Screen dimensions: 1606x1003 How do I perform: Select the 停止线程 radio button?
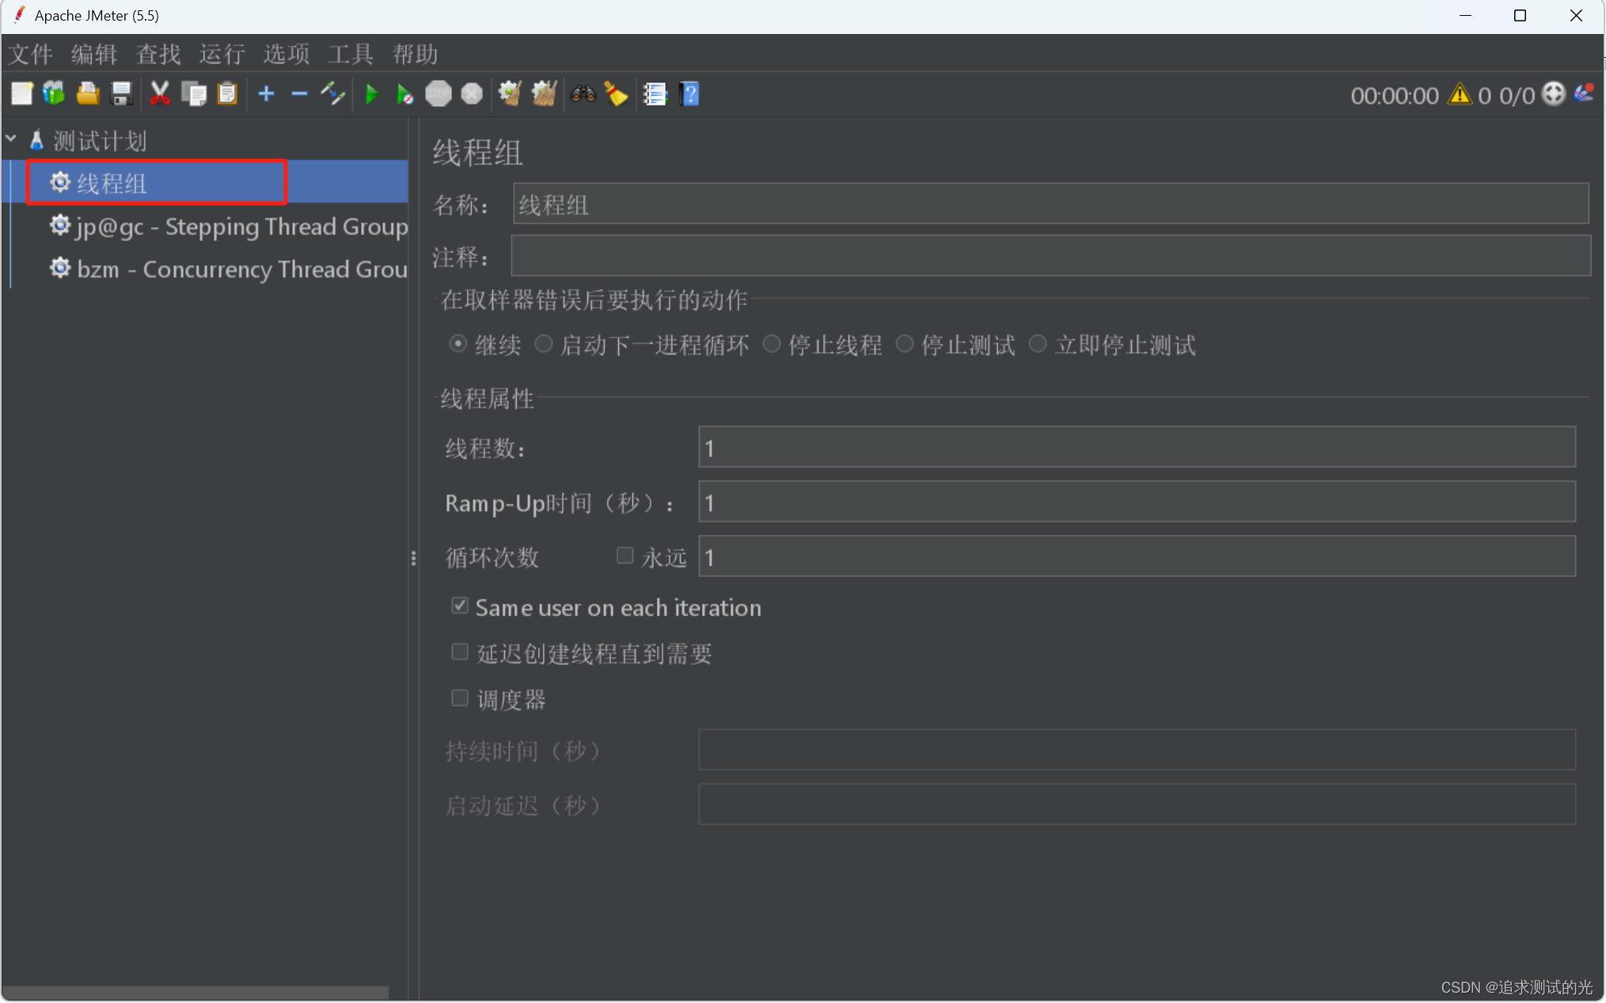(x=772, y=344)
